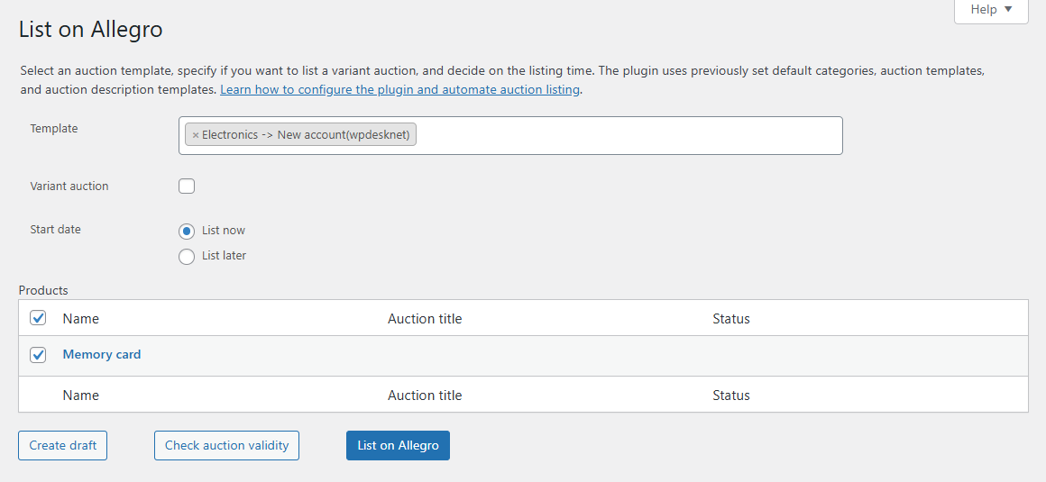This screenshot has height=482, width=1046.
Task: Open the Memory card product link
Action: click(x=101, y=355)
